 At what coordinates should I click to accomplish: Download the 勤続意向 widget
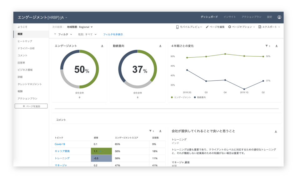point(160,46)
